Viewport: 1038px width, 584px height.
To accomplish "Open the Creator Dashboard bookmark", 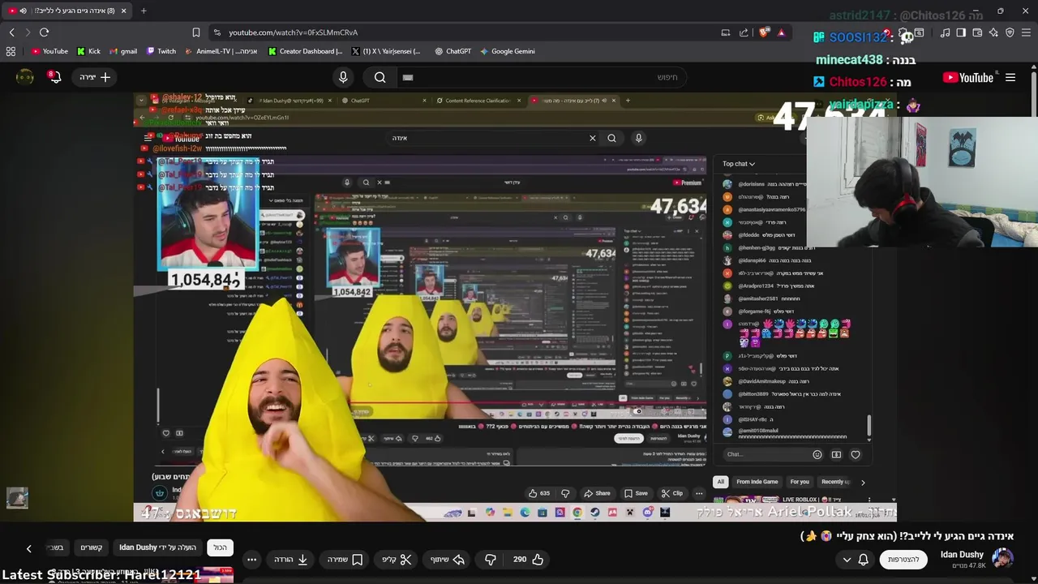I will click(305, 51).
